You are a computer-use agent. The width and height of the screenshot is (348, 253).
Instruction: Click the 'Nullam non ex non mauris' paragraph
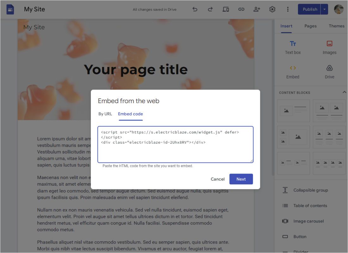(x=133, y=220)
